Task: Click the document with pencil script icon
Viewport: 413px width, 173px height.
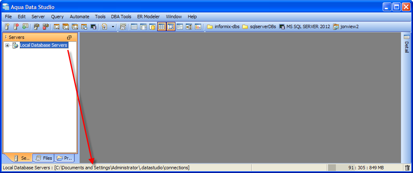Action: pos(104,26)
